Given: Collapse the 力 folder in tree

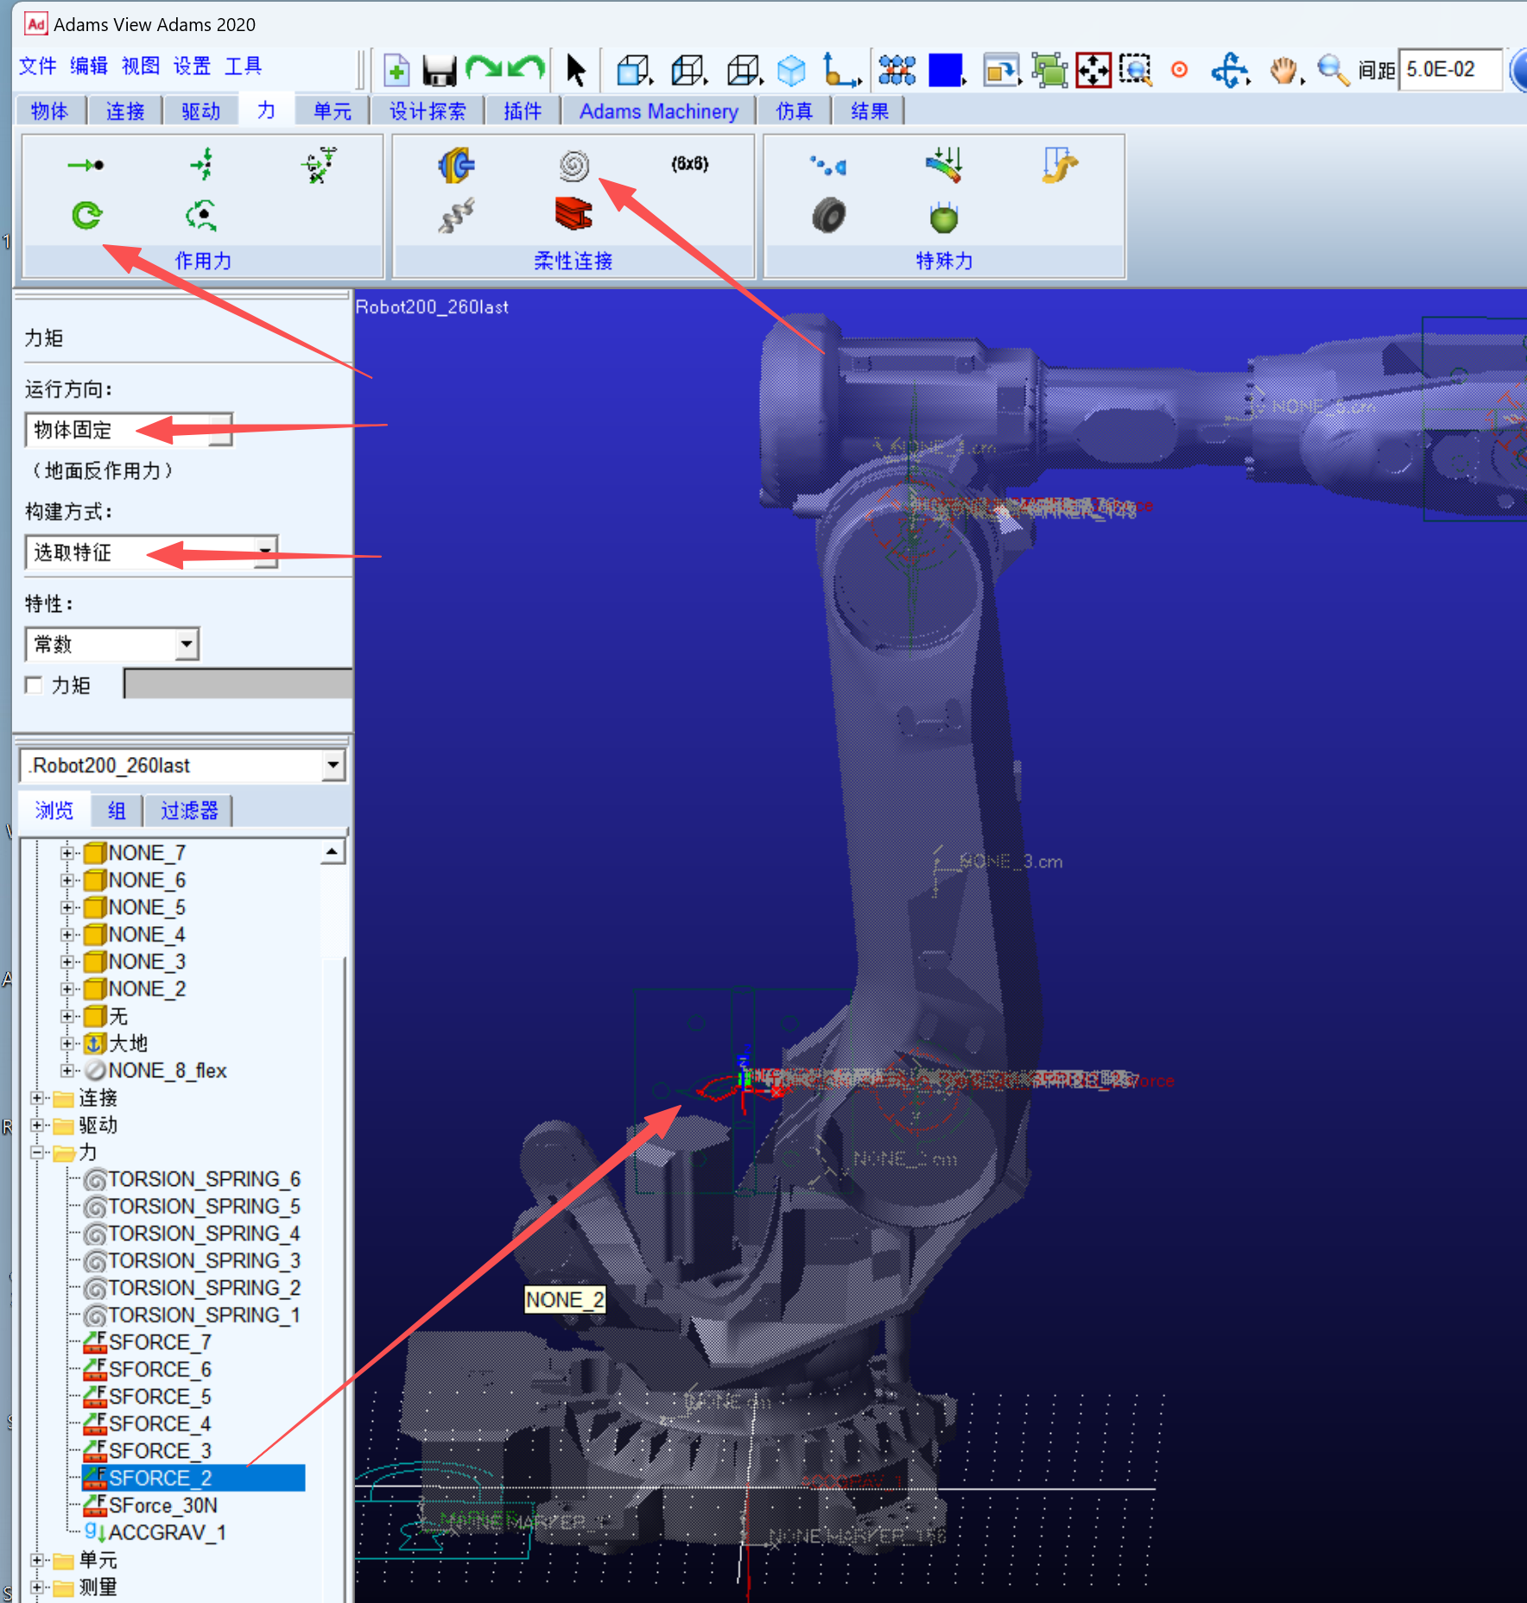Looking at the screenshot, I should click(x=36, y=1152).
